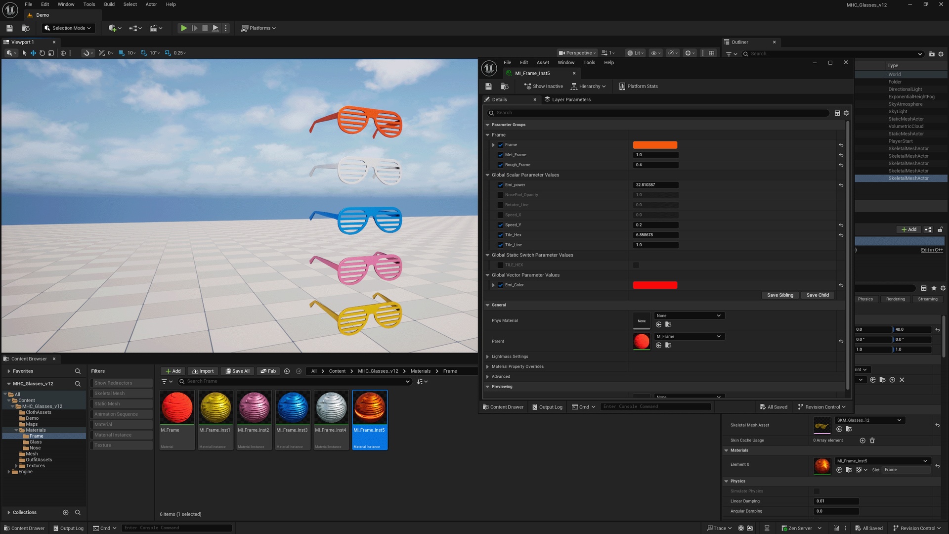The width and height of the screenshot is (949, 534).
Task: Toggle the Rough_Frame override checkbox
Action: pyautogui.click(x=500, y=165)
